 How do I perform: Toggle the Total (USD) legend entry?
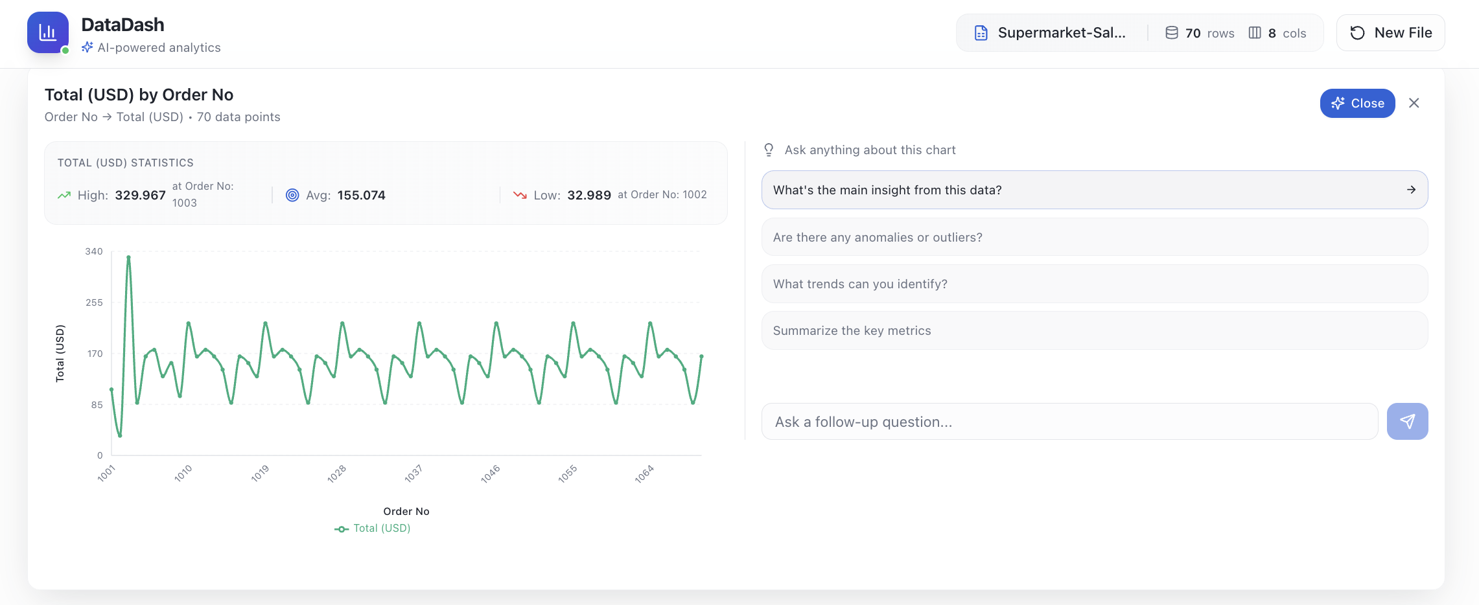[373, 528]
